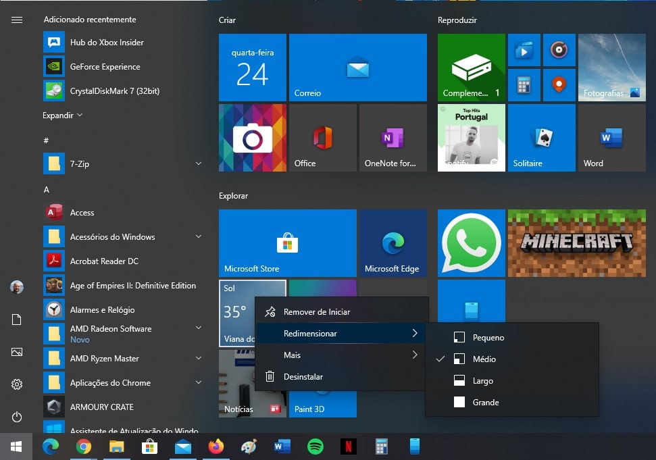Open user account picture in Start sidebar

[17, 287]
